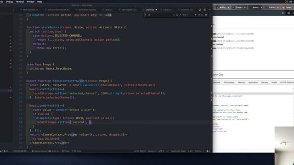The height and width of the screenshot is (165, 294).
Task: Click the split editor icon
Action: (x=205, y=10)
